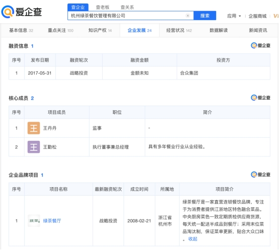Click the 投资方 column header
The width and height of the screenshot is (279, 250).
pos(223,60)
